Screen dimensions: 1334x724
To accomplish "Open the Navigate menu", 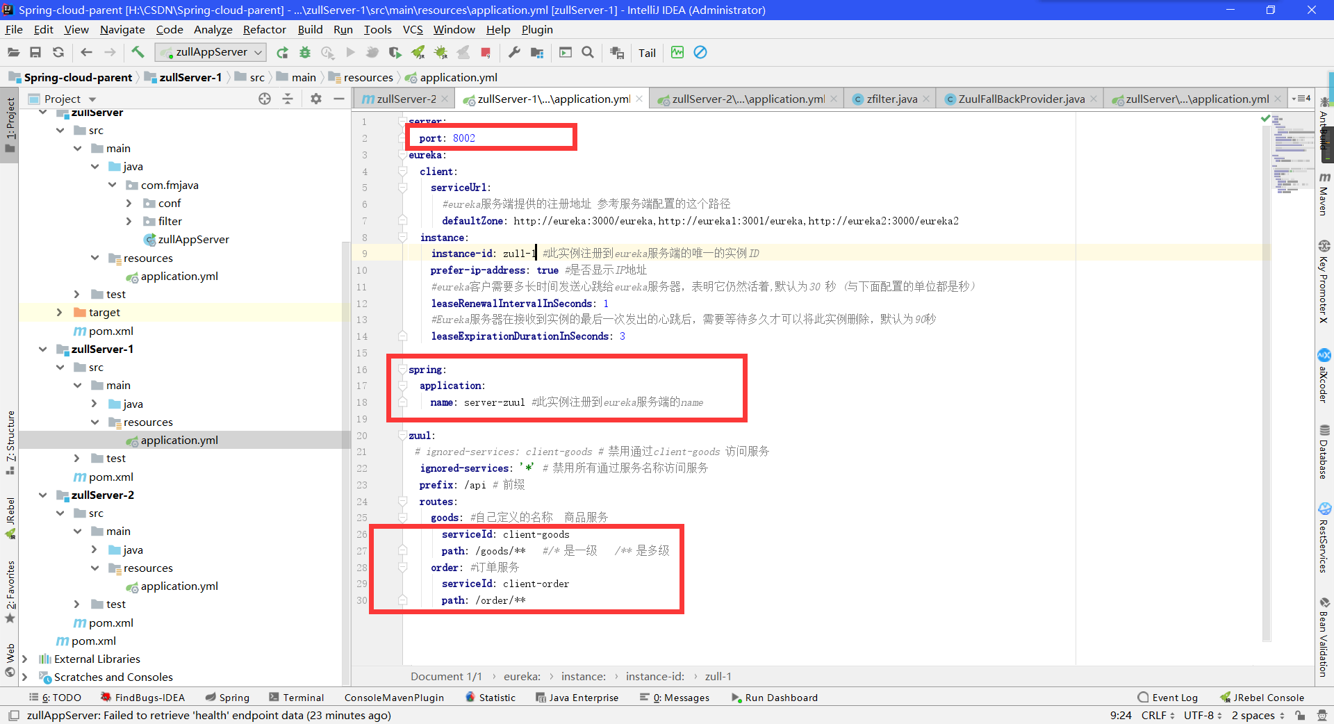I will (122, 29).
